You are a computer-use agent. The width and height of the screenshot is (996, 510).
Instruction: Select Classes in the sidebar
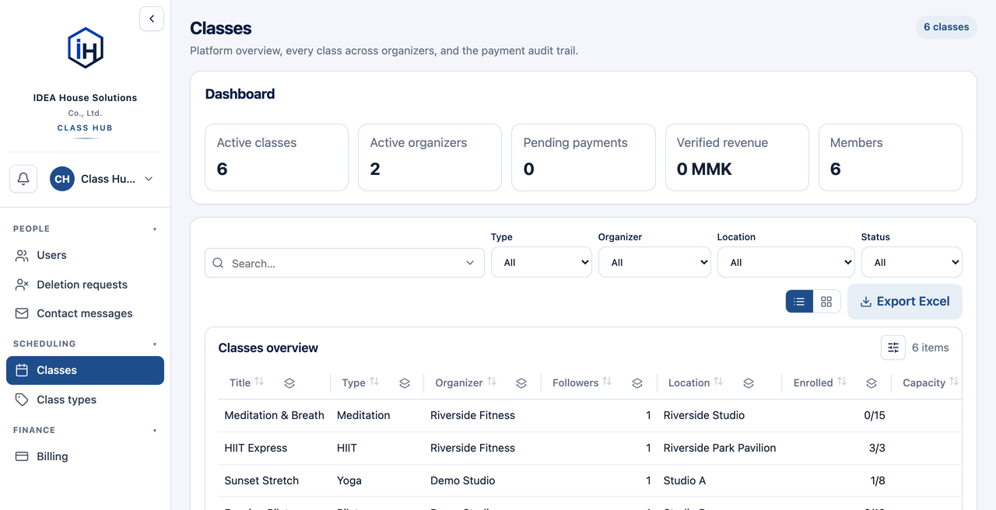85,370
